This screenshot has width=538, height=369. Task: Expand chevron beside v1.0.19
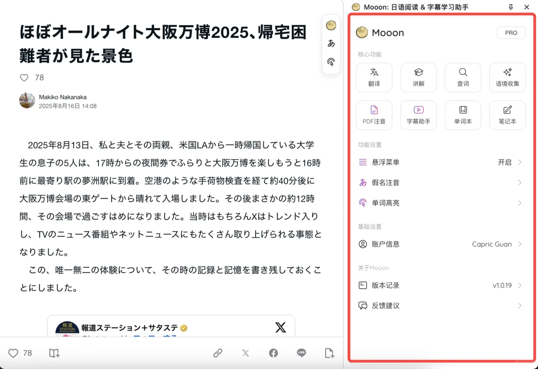pos(520,285)
